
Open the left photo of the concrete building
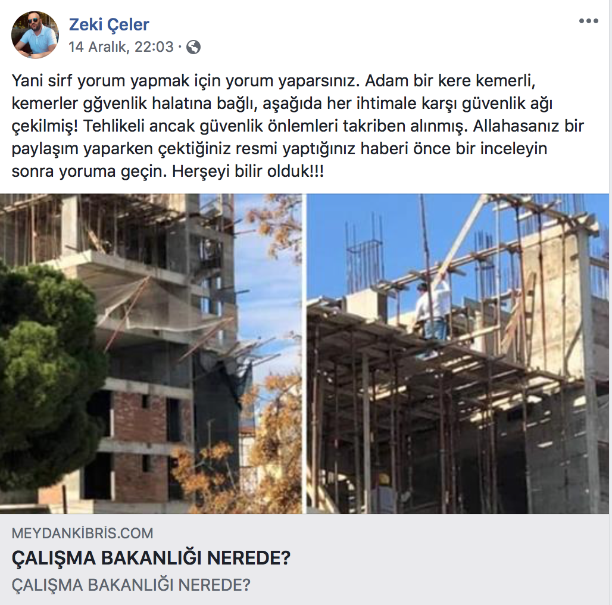click(x=151, y=354)
